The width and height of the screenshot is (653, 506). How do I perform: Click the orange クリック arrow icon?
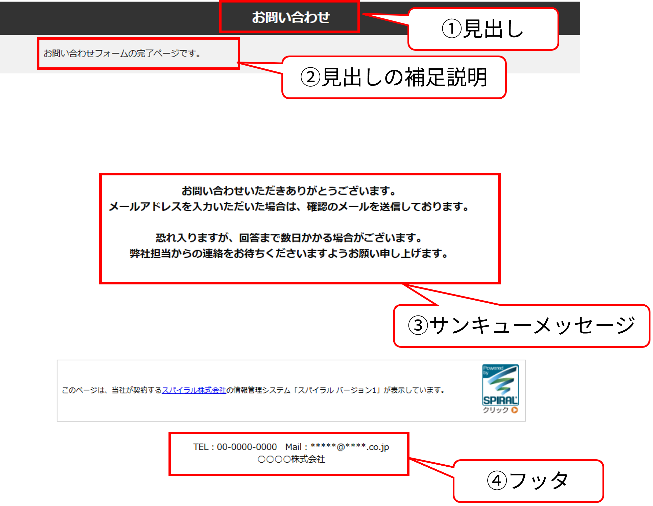[x=515, y=410]
